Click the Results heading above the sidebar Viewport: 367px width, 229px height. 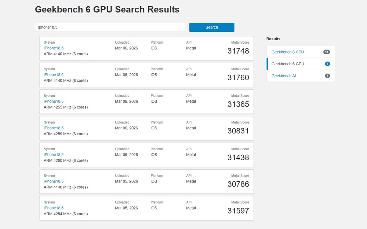click(273, 39)
